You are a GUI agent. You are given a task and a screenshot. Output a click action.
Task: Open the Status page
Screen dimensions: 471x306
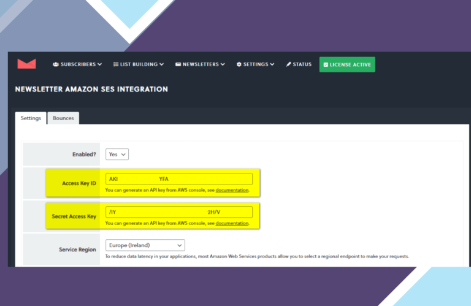click(299, 64)
